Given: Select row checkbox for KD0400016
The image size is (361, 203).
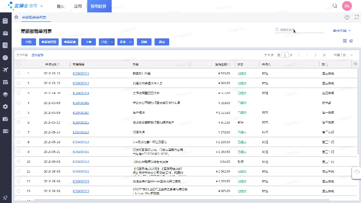Looking at the screenshot, I should (19, 142).
